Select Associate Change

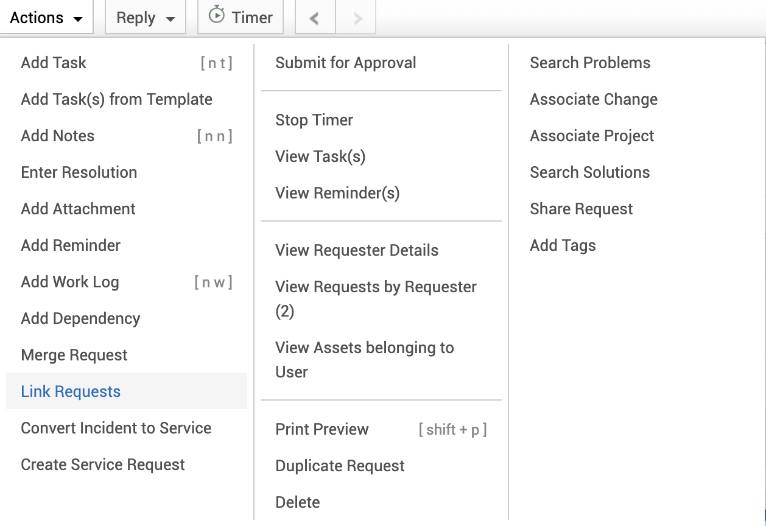593,99
